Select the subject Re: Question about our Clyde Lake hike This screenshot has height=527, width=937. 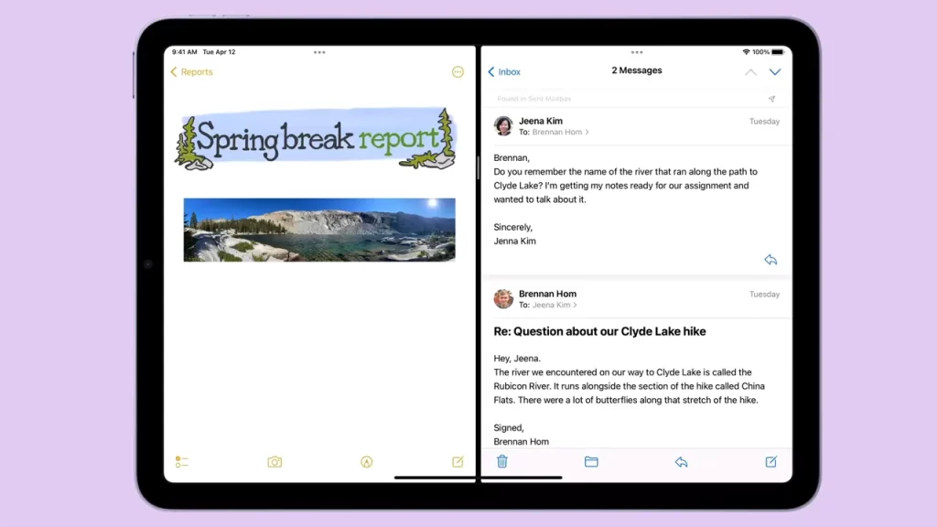point(599,331)
